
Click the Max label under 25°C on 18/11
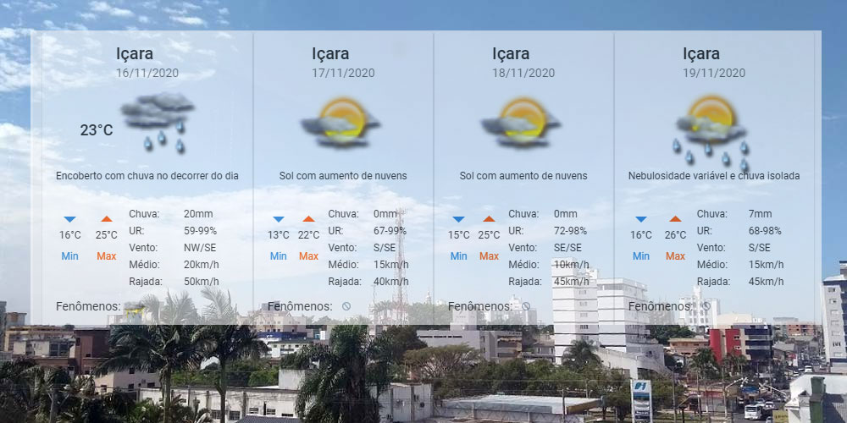click(489, 256)
